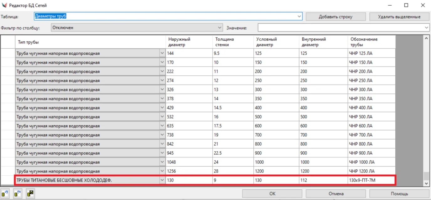Viewport: 431px width, 200px height.
Task: Click the Тип трубы column header
Action: tap(91, 42)
